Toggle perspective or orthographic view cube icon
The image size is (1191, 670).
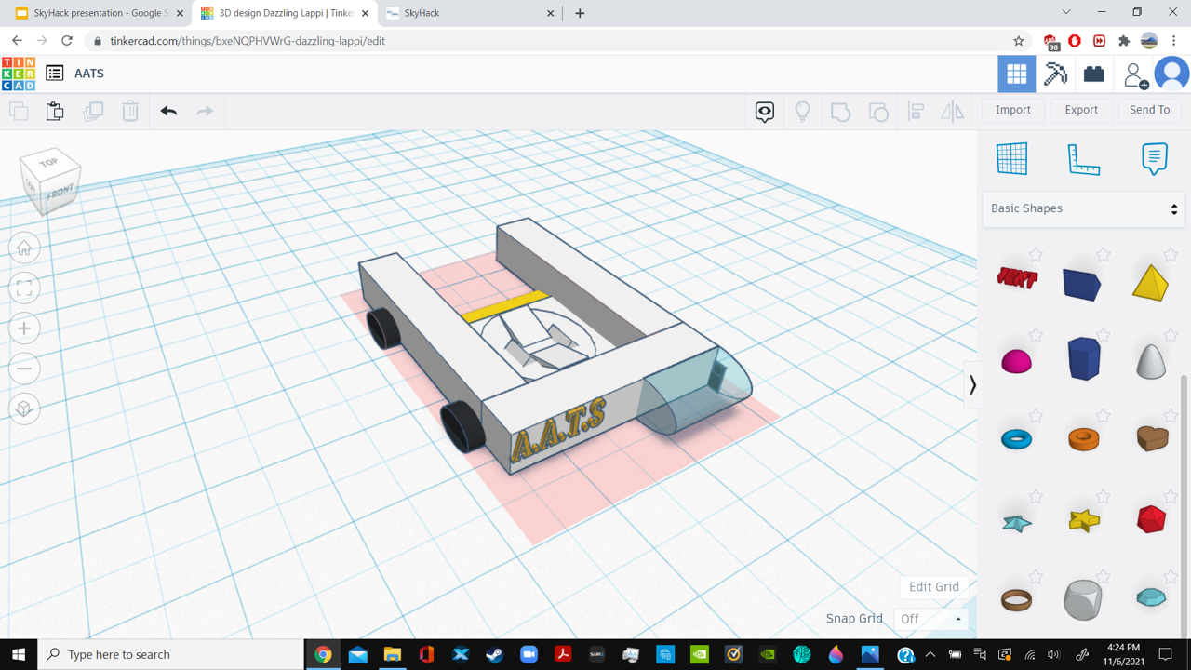pos(24,409)
